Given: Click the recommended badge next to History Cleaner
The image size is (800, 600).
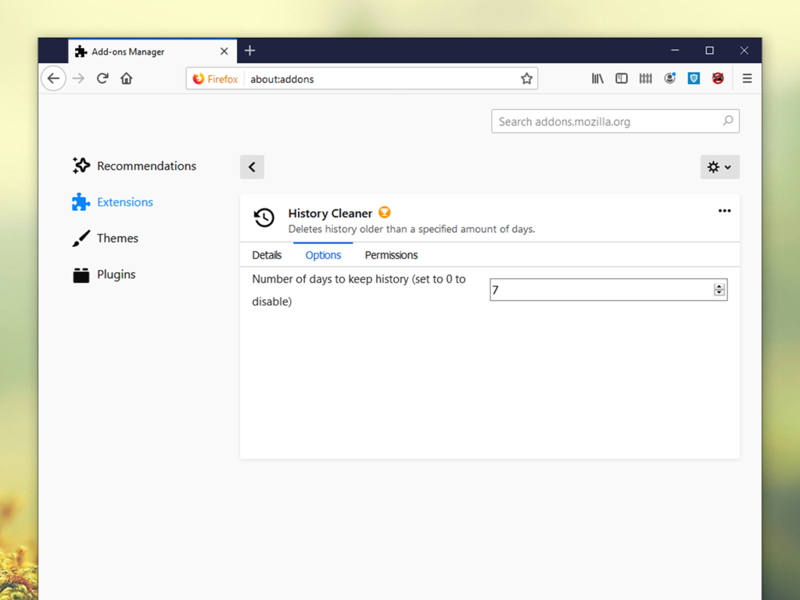Looking at the screenshot, I should tap(385, 213).
